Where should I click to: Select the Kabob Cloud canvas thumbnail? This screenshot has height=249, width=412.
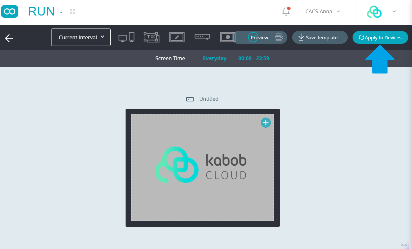(203, 168)
